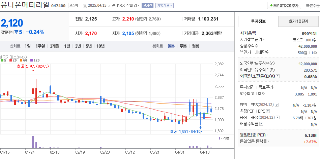Click the 2,932 price axis label
Viewport: 320px width, 159px height.
219,64
